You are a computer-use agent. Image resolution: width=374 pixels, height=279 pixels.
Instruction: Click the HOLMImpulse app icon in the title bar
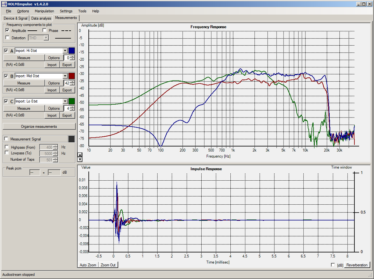[4, 4]
